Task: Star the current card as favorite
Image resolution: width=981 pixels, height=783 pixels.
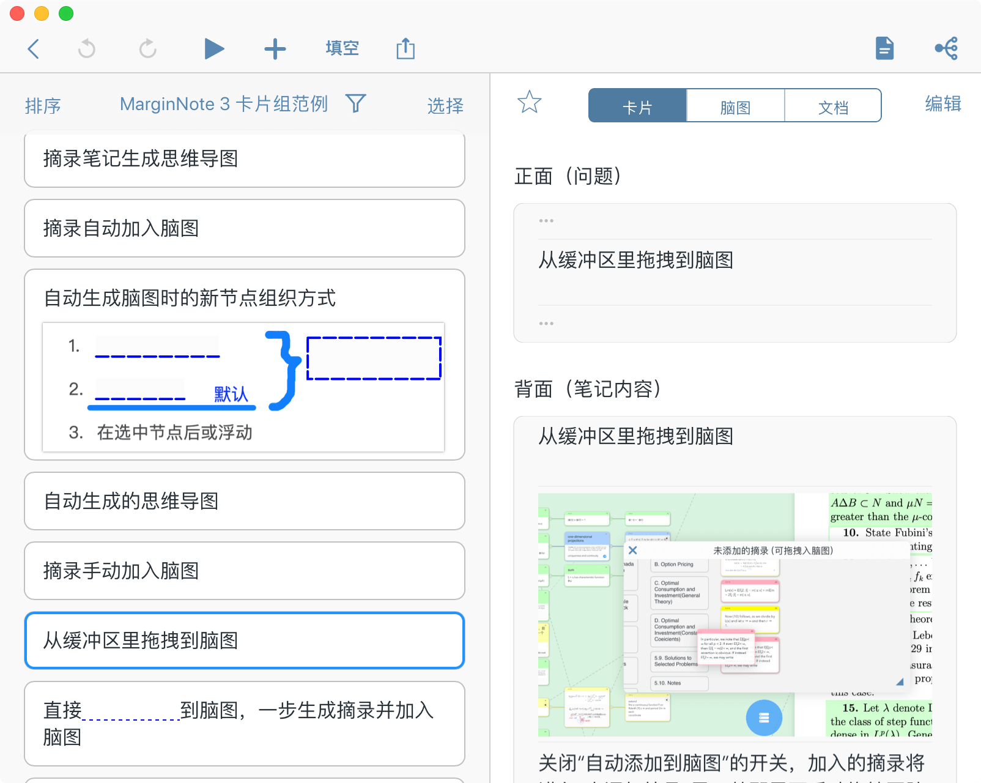Action: coord(529,102)
